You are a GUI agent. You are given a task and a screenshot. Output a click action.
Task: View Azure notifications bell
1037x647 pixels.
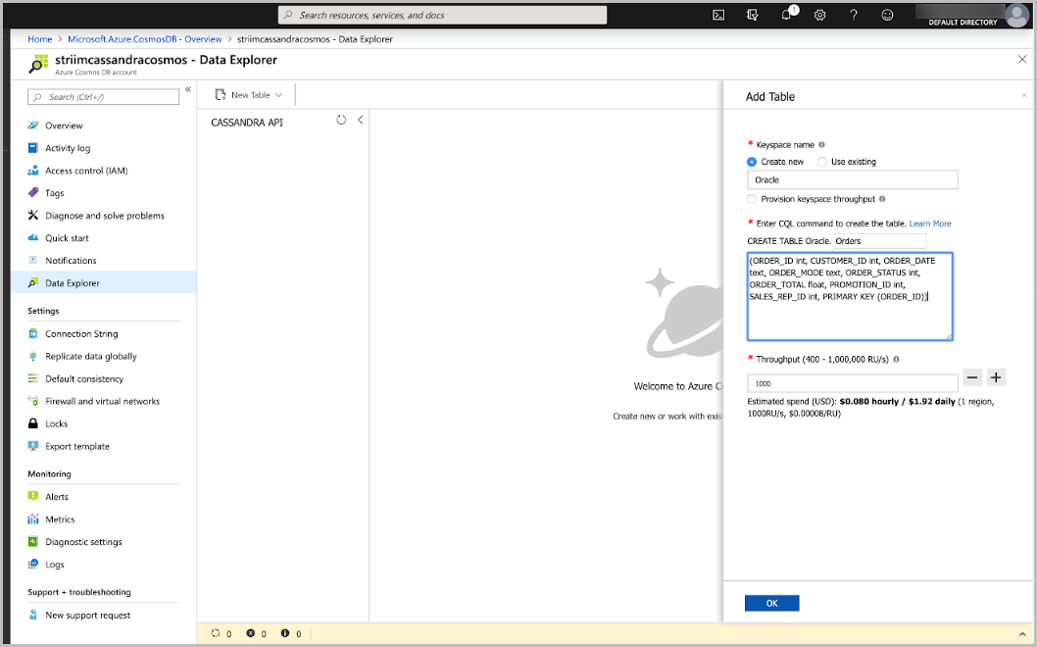pos(786,15)
